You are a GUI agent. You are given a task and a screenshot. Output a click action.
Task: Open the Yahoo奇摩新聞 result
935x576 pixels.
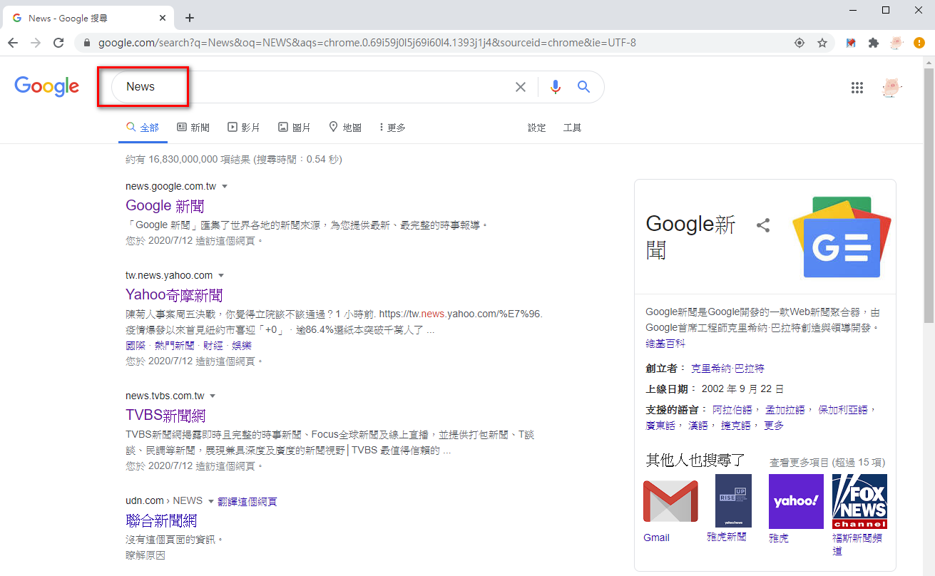pyautogui.click(x=174, y=295)
